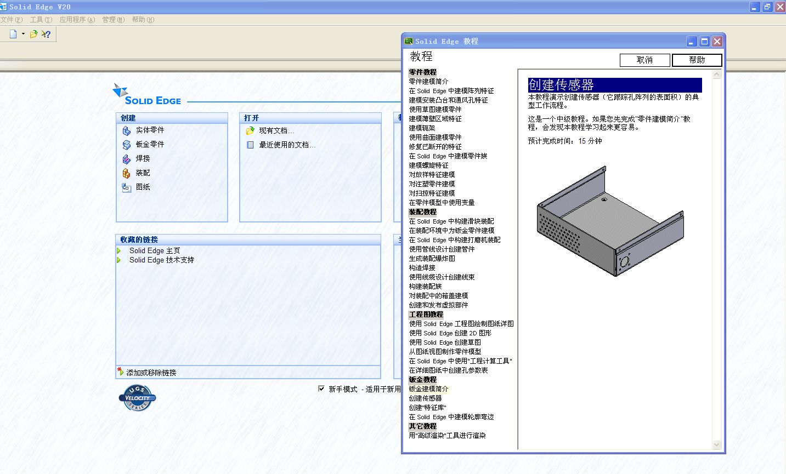Image resolution: width=786 pixels, height=474 pixels.
Task: Click the 添加或移除链接 link
Action: click(151, 373)
